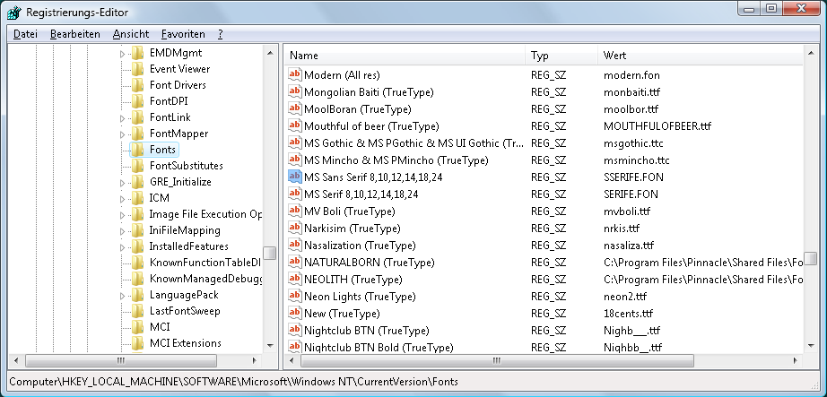The width and height of the screenshot is (827, 397).
Task: Open the Favoriten menu
Action: coord(183,34)
